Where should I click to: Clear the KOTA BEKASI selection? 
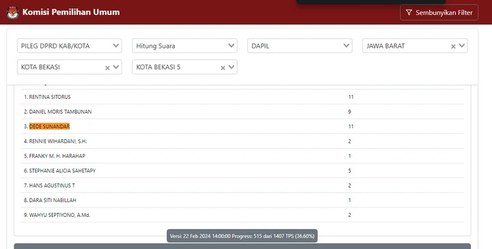coord(107,68)
